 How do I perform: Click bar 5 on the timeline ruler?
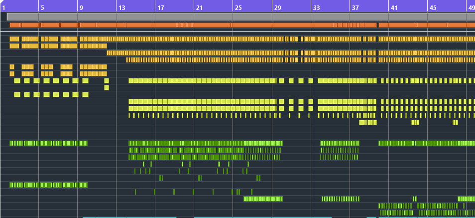coord(42,7)
